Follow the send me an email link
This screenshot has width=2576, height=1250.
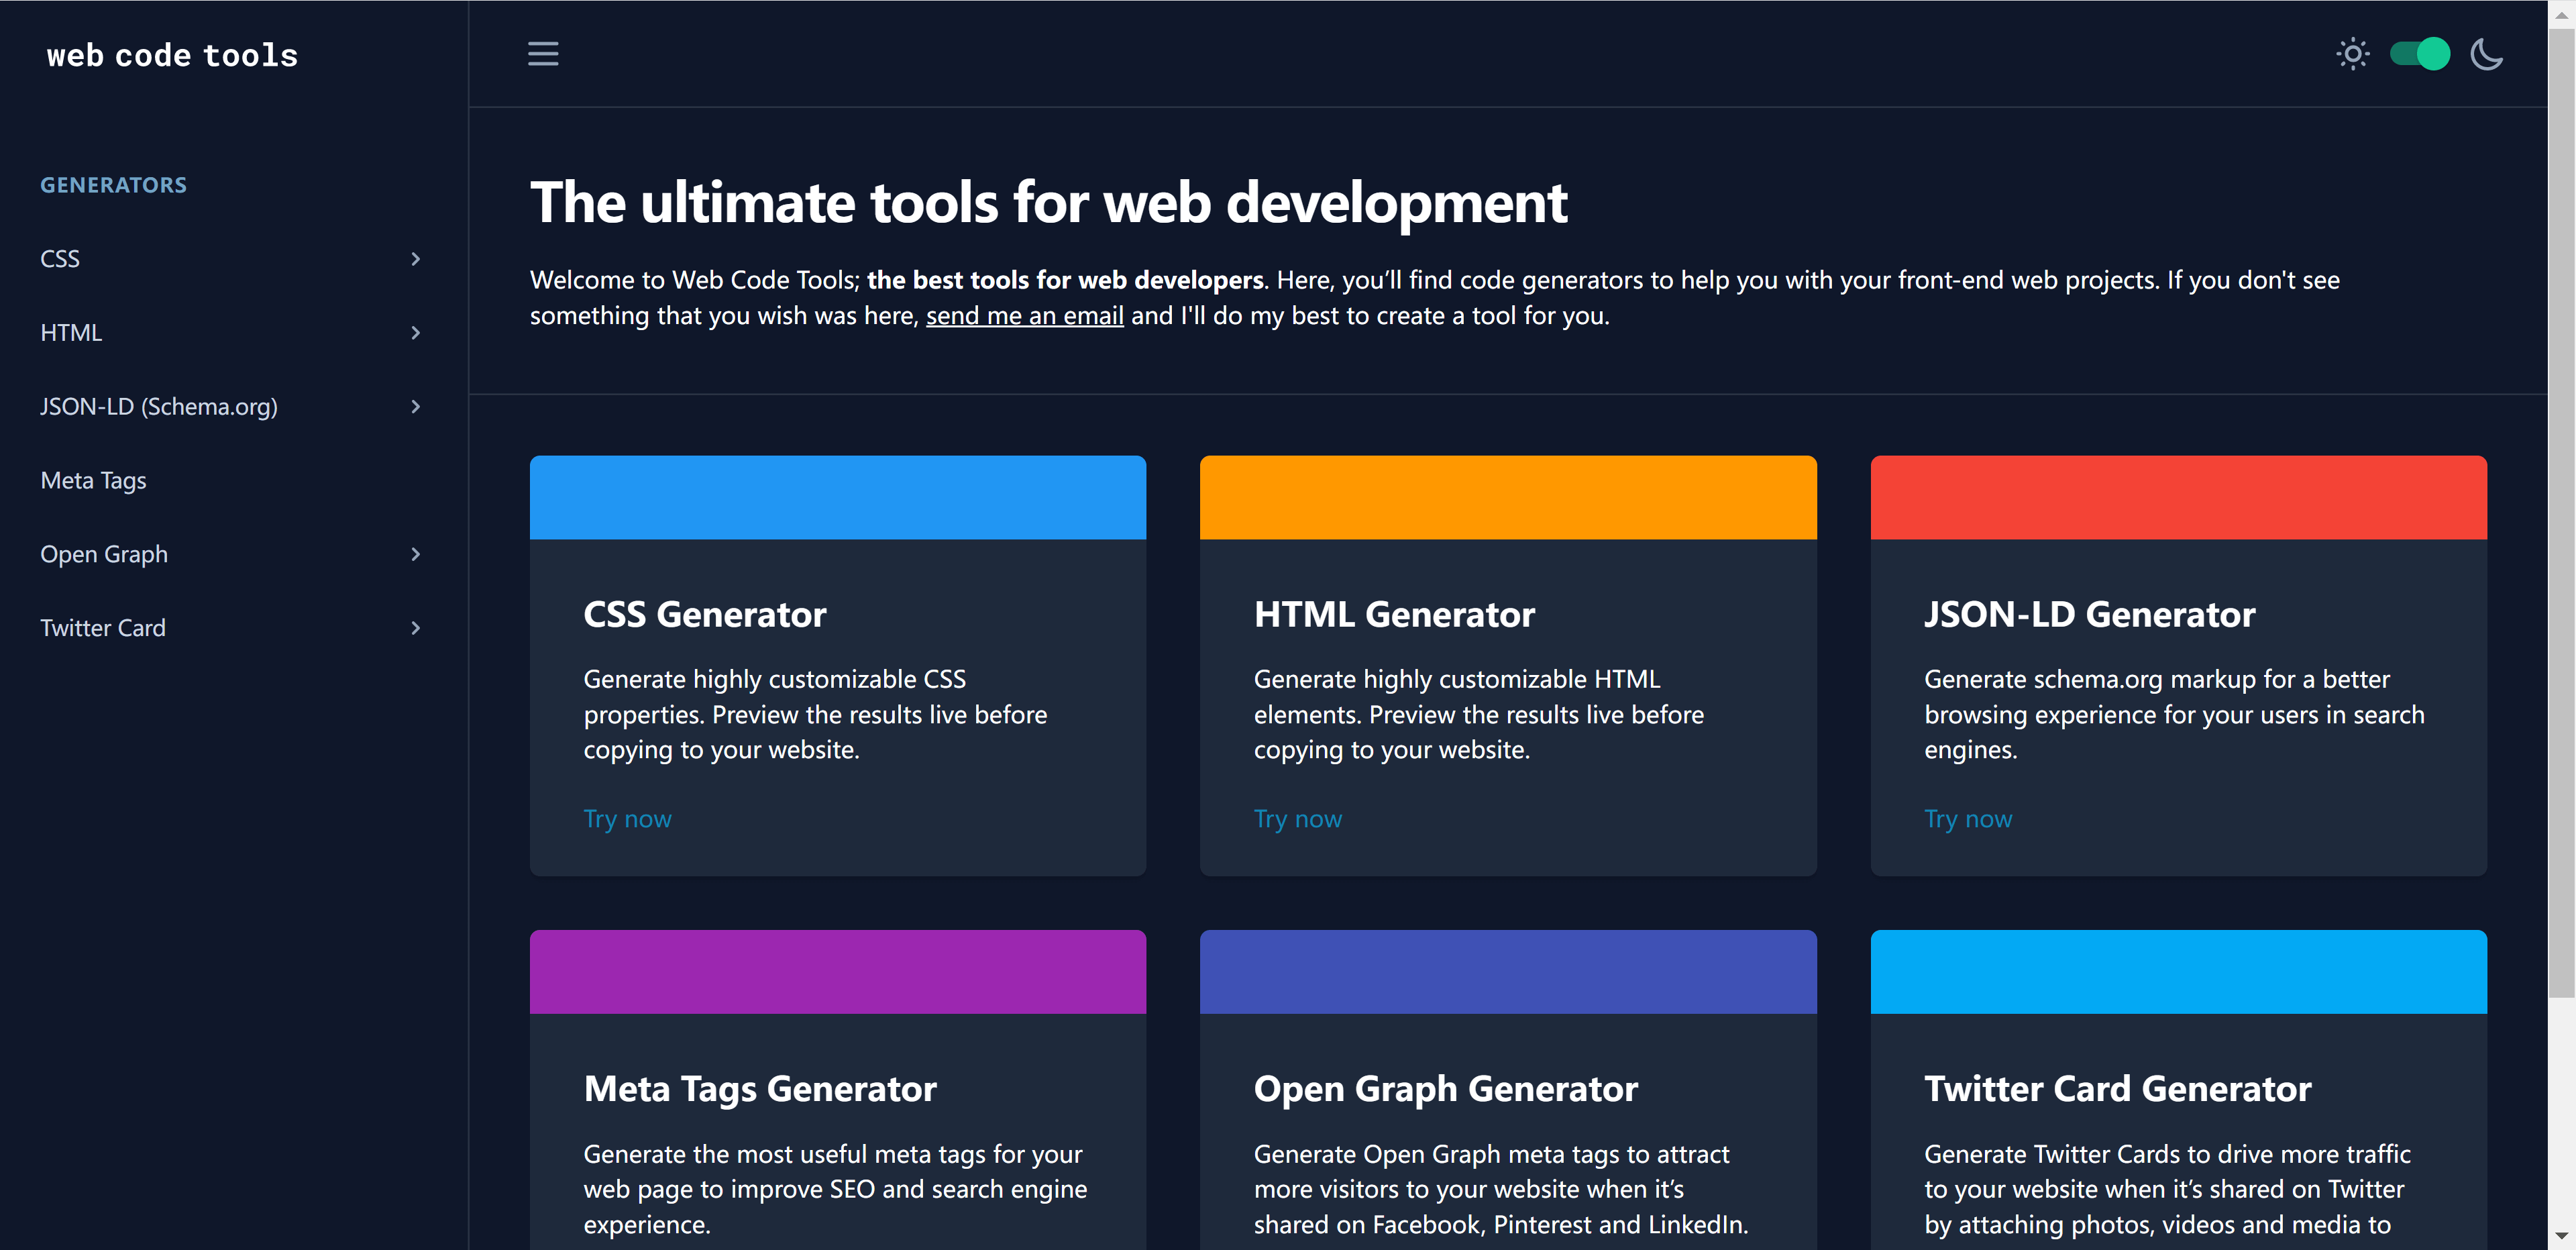click(1024, 316)
